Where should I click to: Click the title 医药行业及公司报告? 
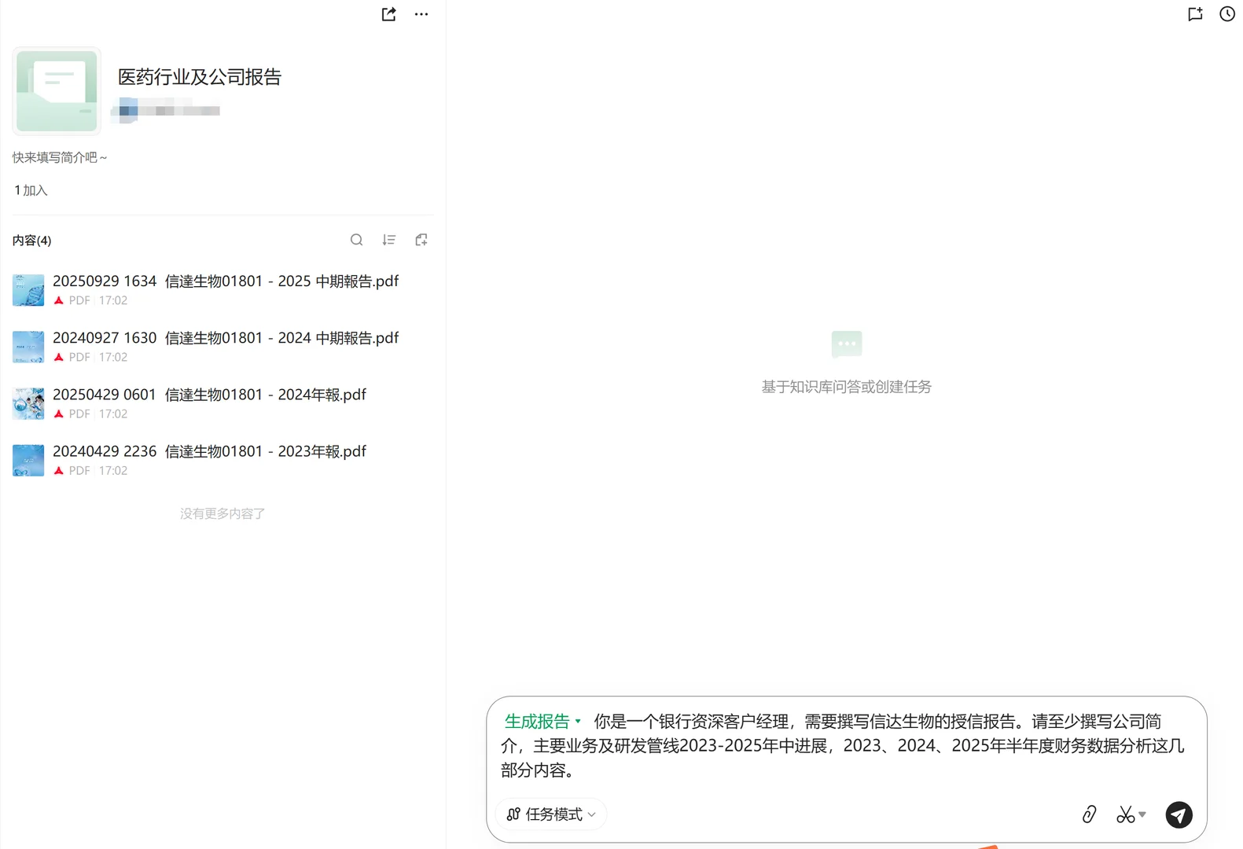(200, 77)
